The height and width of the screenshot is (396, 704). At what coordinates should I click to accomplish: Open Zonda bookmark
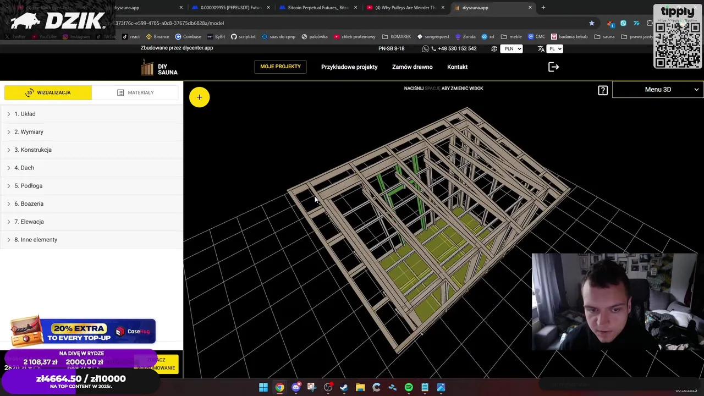tap(465, 37)
